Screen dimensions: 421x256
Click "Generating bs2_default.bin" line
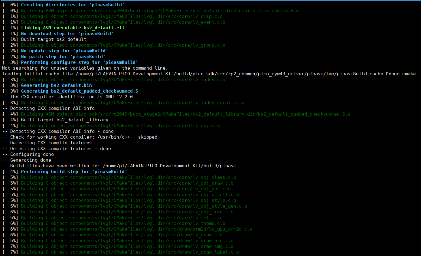(x=47, y=85)
